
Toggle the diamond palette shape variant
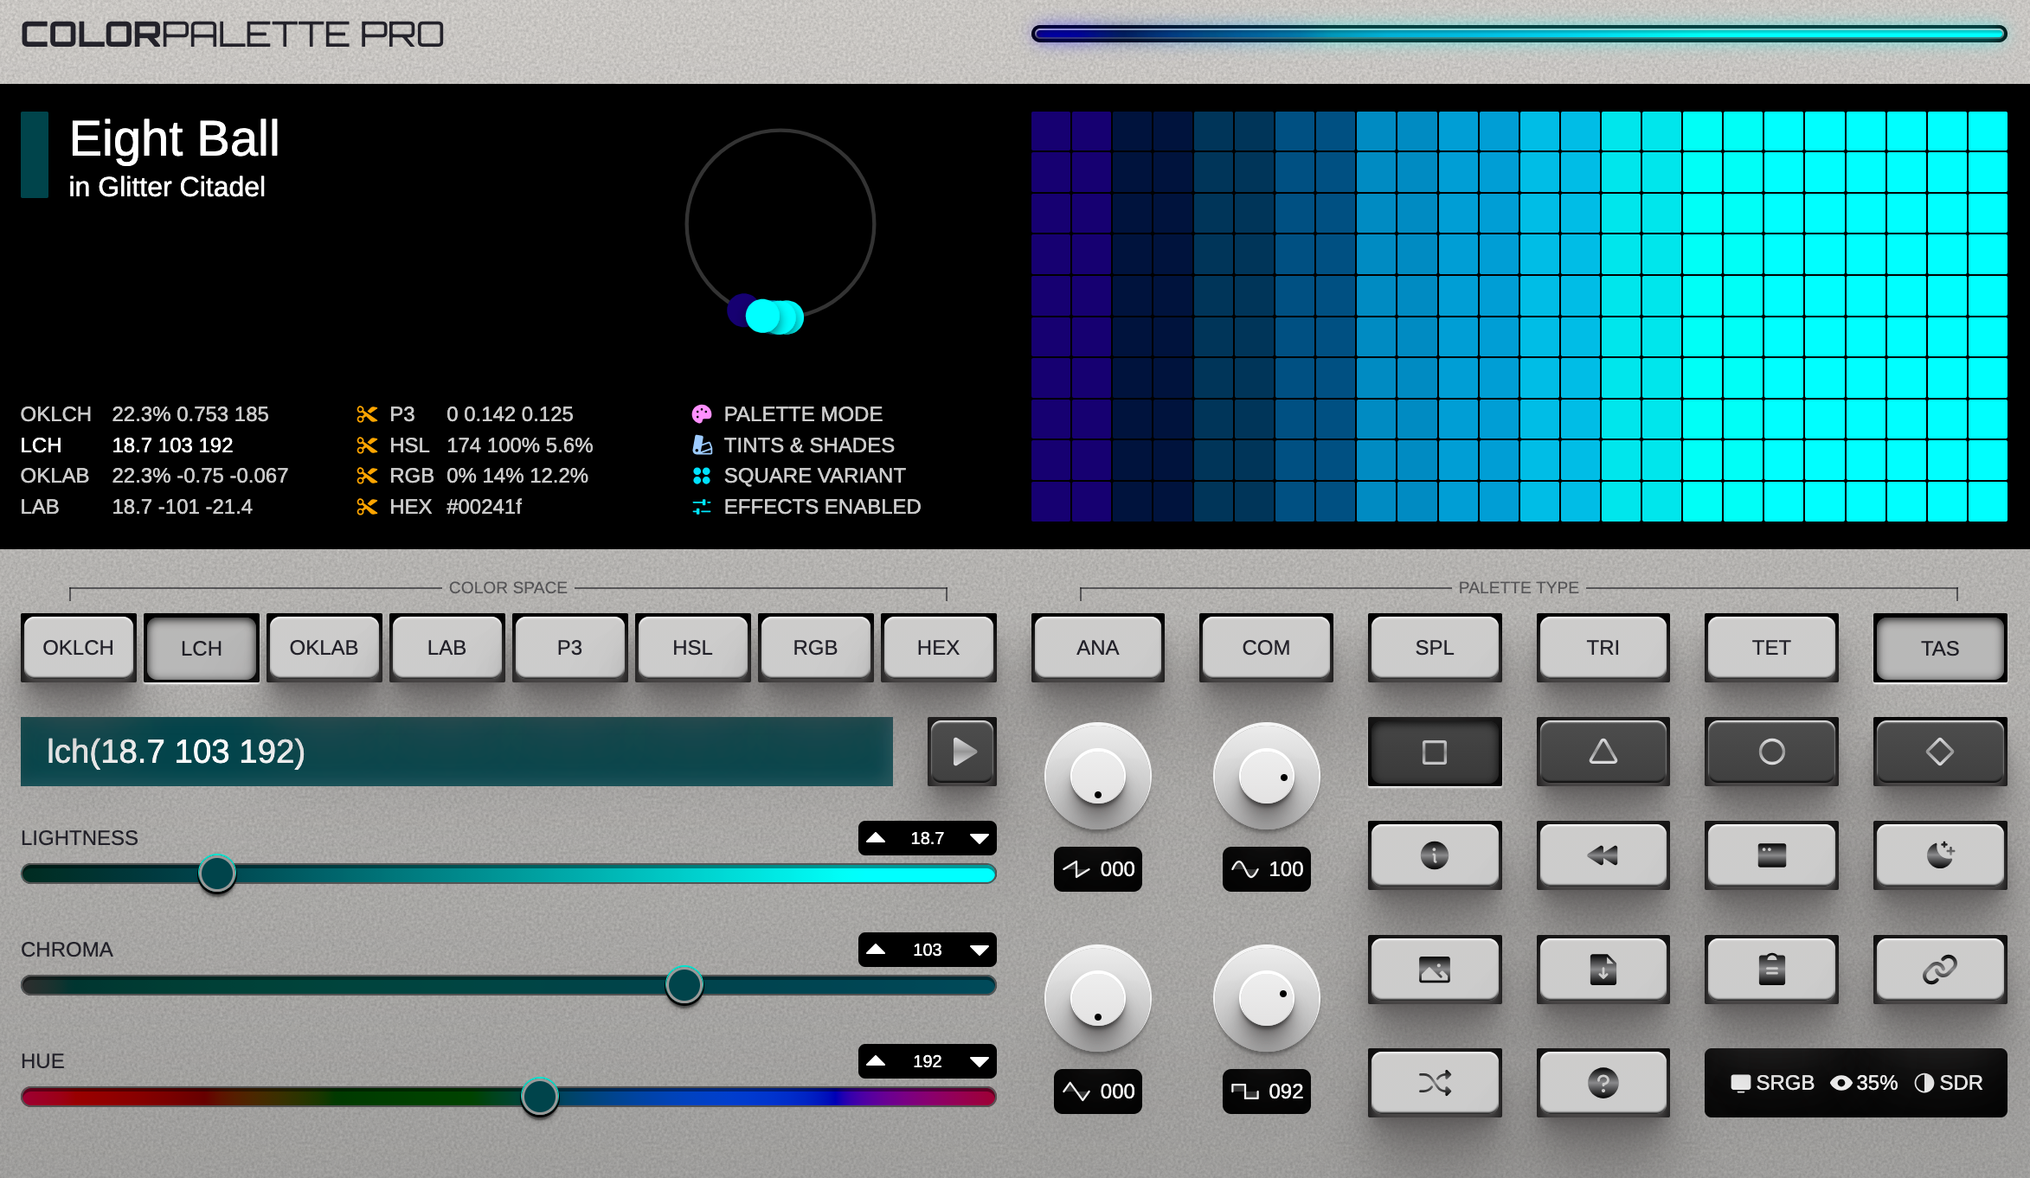pos(1940,752)
